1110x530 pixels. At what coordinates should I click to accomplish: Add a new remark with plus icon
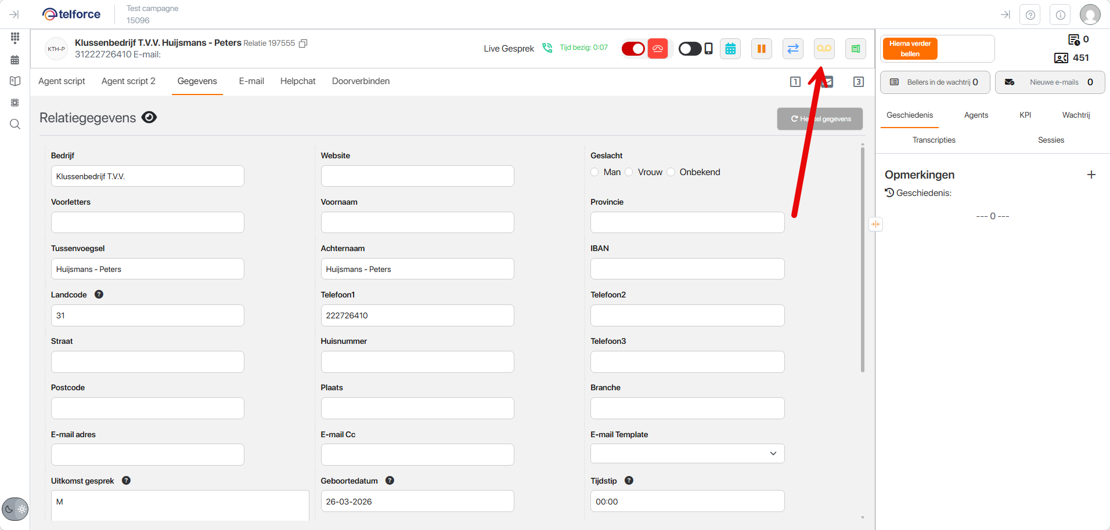coord(1091,175)
